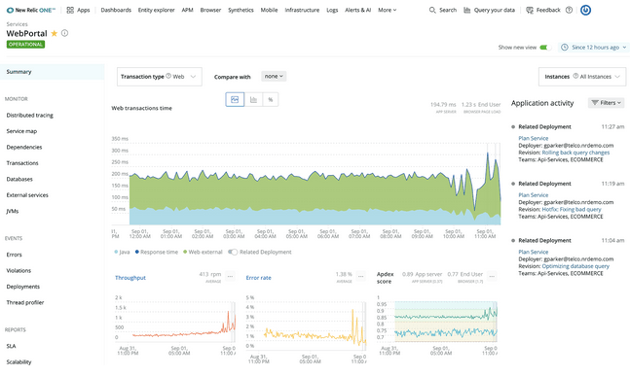Select the area chart view icon
This screenshot has height=376, width=630.
tap(235, 99)
